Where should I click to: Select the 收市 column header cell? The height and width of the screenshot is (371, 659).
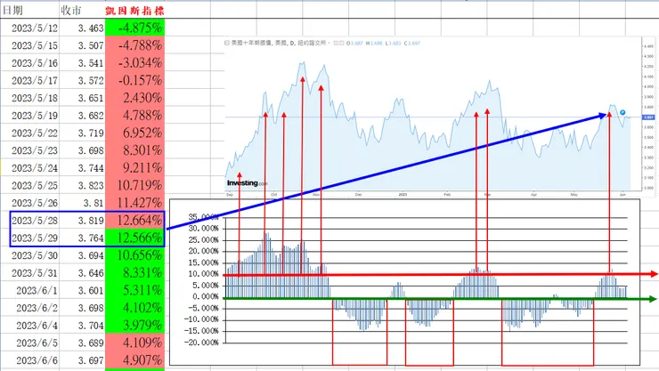[82, 10]
